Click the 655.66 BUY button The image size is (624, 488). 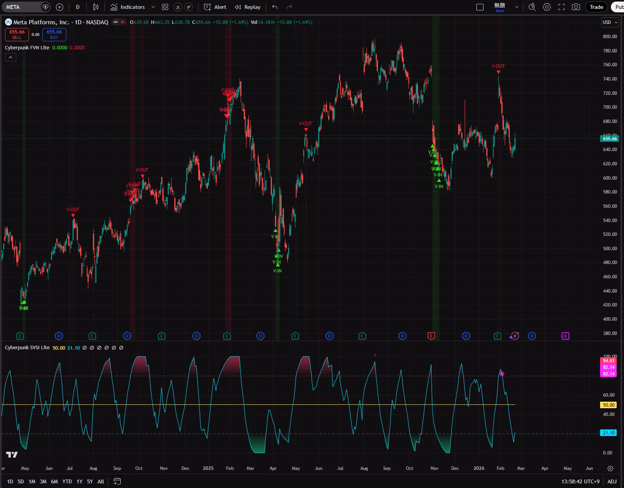click(x=54, y=35)
